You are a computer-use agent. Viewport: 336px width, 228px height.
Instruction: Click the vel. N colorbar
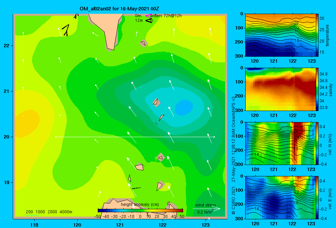317,143
